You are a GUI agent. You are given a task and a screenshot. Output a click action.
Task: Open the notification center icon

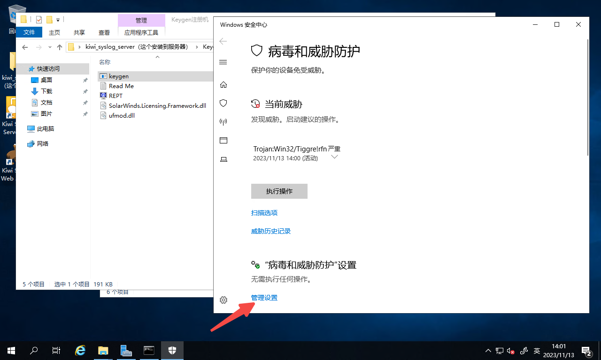(586, 351)
